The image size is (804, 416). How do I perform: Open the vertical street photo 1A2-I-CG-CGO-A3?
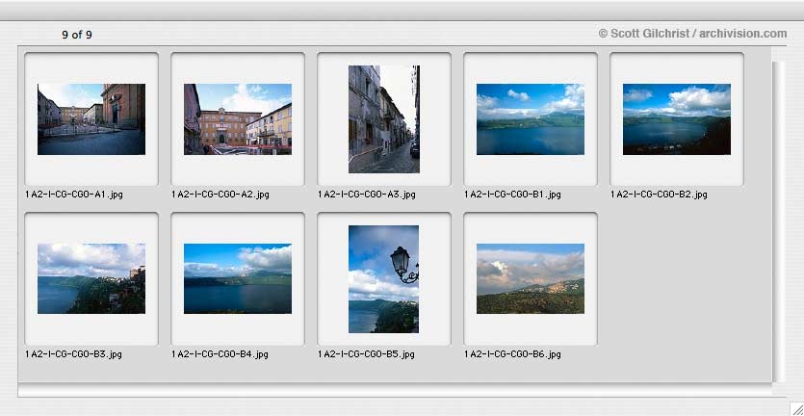click(x=384, y=119)
